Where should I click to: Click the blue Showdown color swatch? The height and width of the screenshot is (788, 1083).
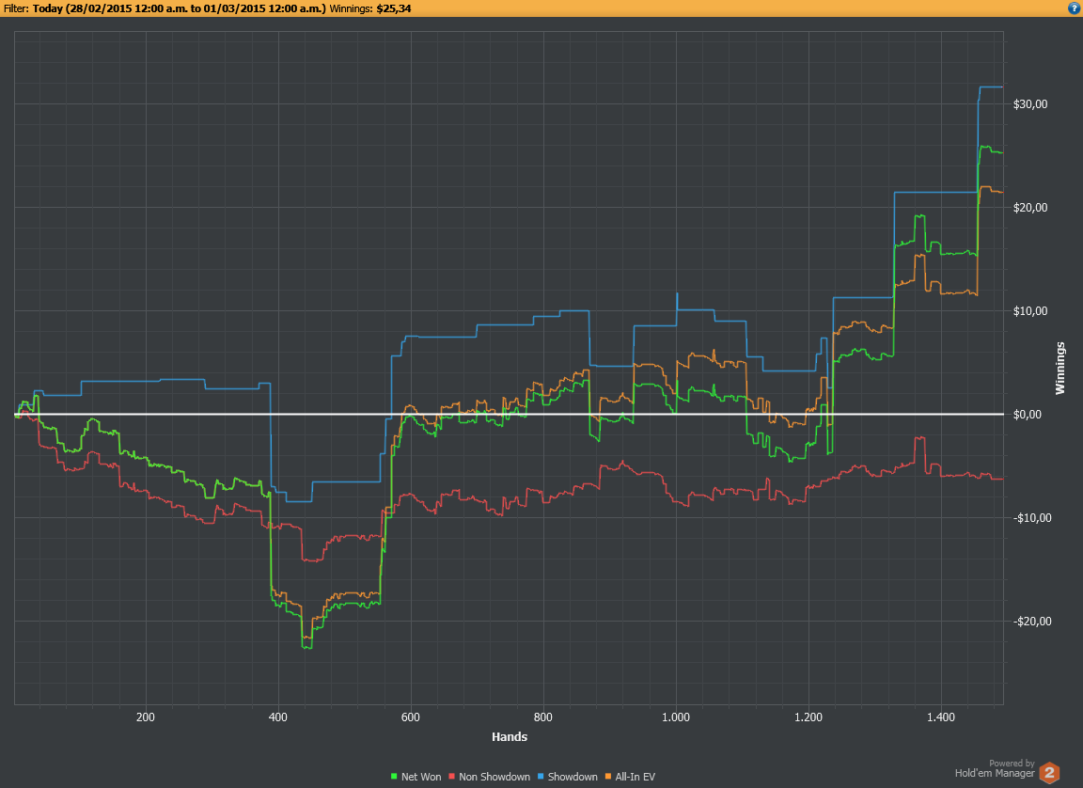[x=541, y=777]
